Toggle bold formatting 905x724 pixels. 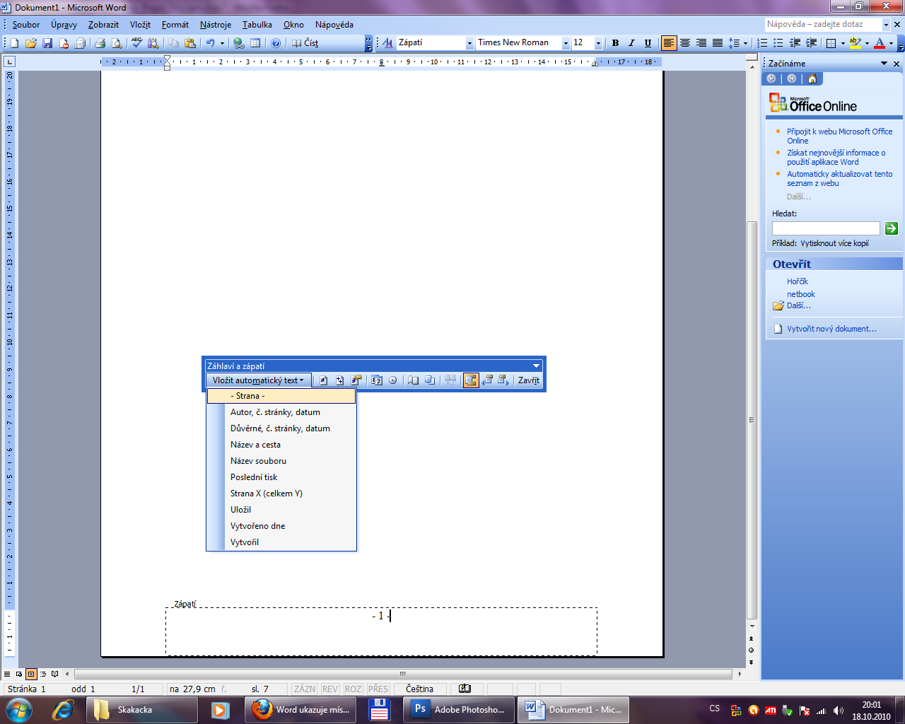[x=615, y=43]
